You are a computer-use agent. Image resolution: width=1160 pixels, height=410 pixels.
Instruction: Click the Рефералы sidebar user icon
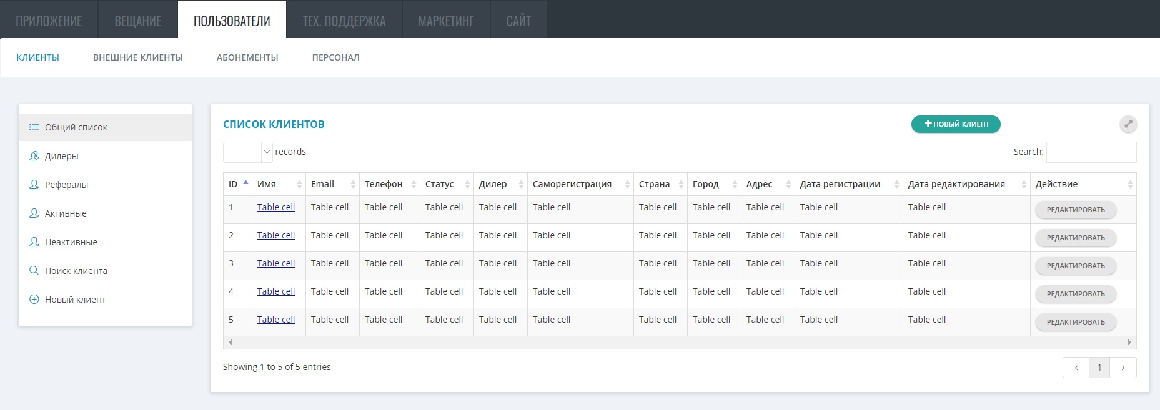pos(34,185)
